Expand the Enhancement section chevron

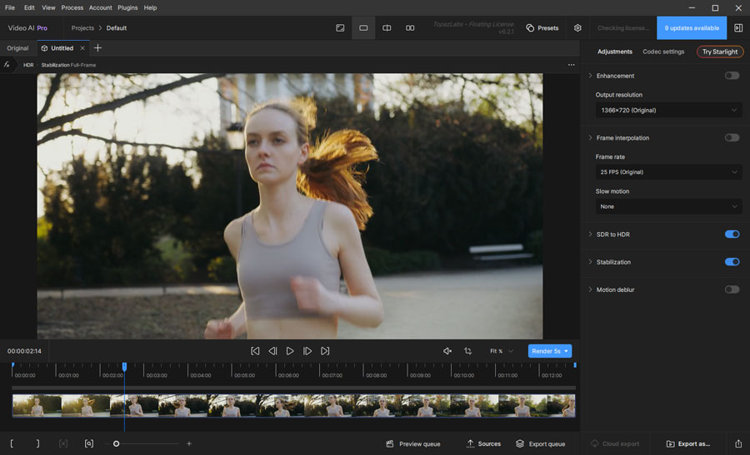point(590,76)
